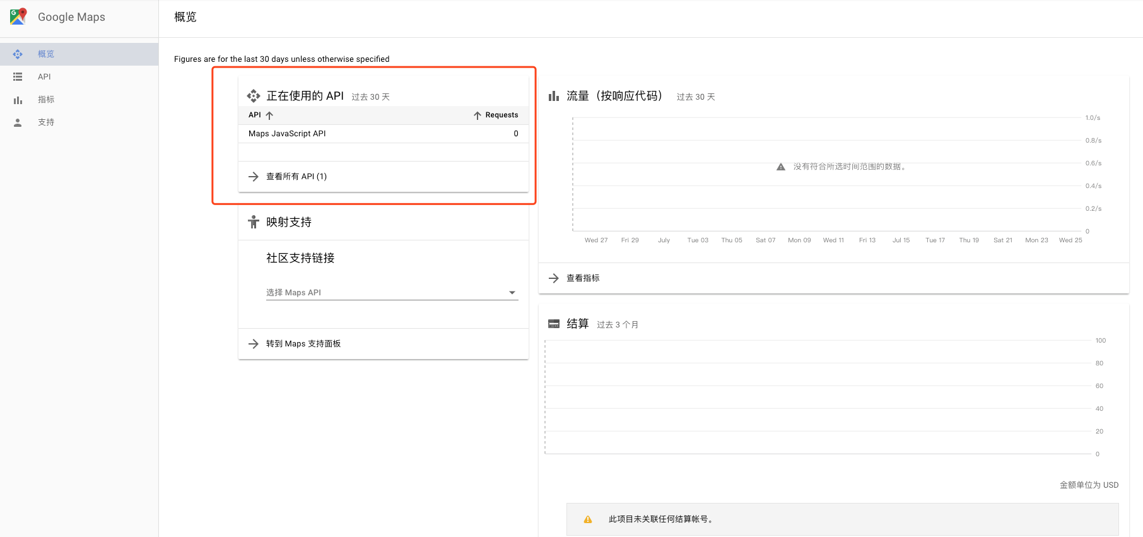This screenshot has height=537, width=1143.
Task: Click the arrow next to 查看指标
Action: click(x=554, y=278)
